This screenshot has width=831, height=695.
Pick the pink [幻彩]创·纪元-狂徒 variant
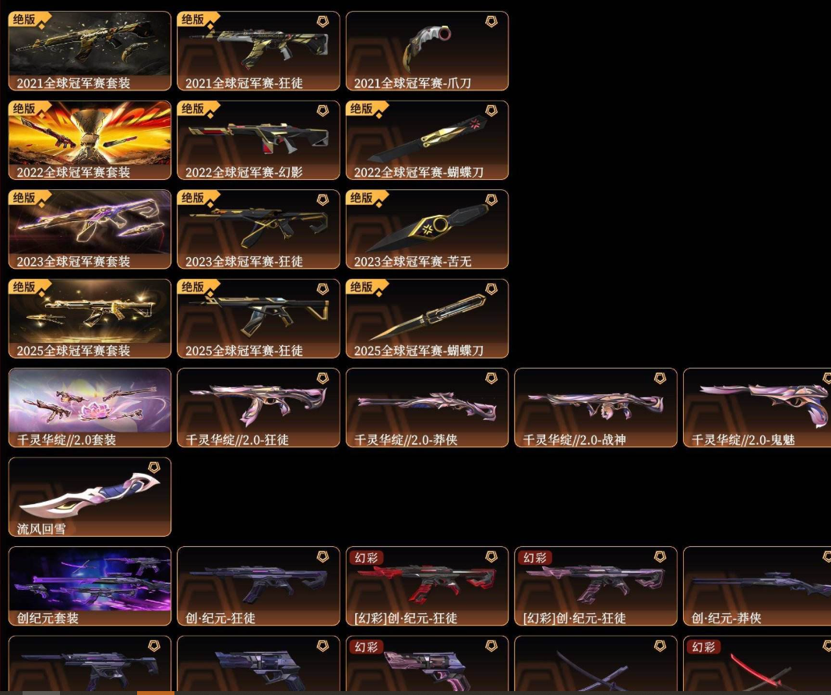click(x=596, y=586)
